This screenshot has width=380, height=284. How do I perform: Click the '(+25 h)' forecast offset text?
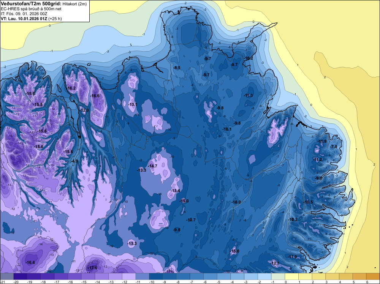point(55,19)
